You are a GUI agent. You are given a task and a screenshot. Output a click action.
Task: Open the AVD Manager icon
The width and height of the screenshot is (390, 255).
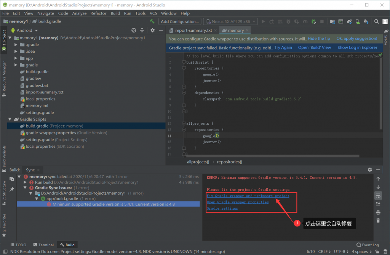coord(357,22)
